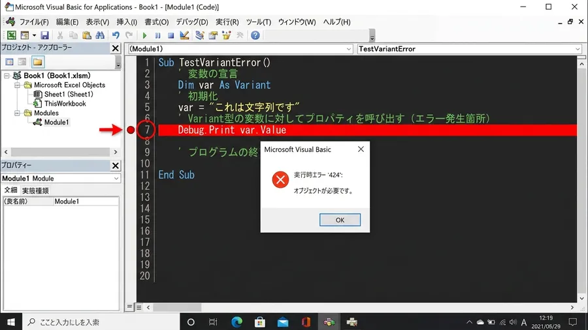This screenshot has height=330, width=588.
Task: Switch to Full Module View button
Action: tap(139, 307)
